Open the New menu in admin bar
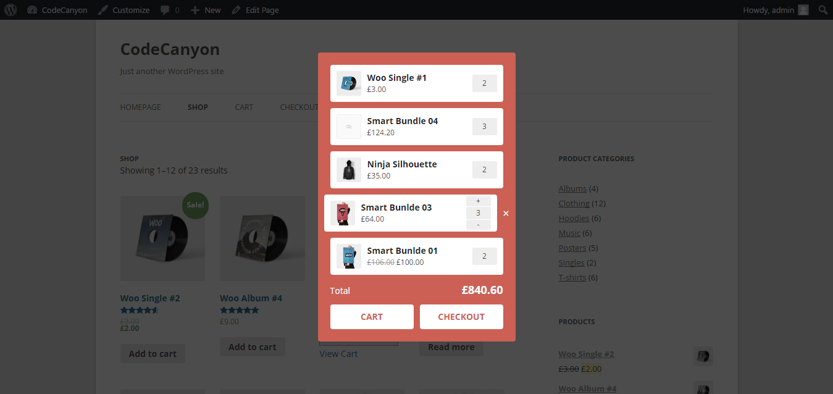This screenshot has width=833, height=394. point(206,10)
